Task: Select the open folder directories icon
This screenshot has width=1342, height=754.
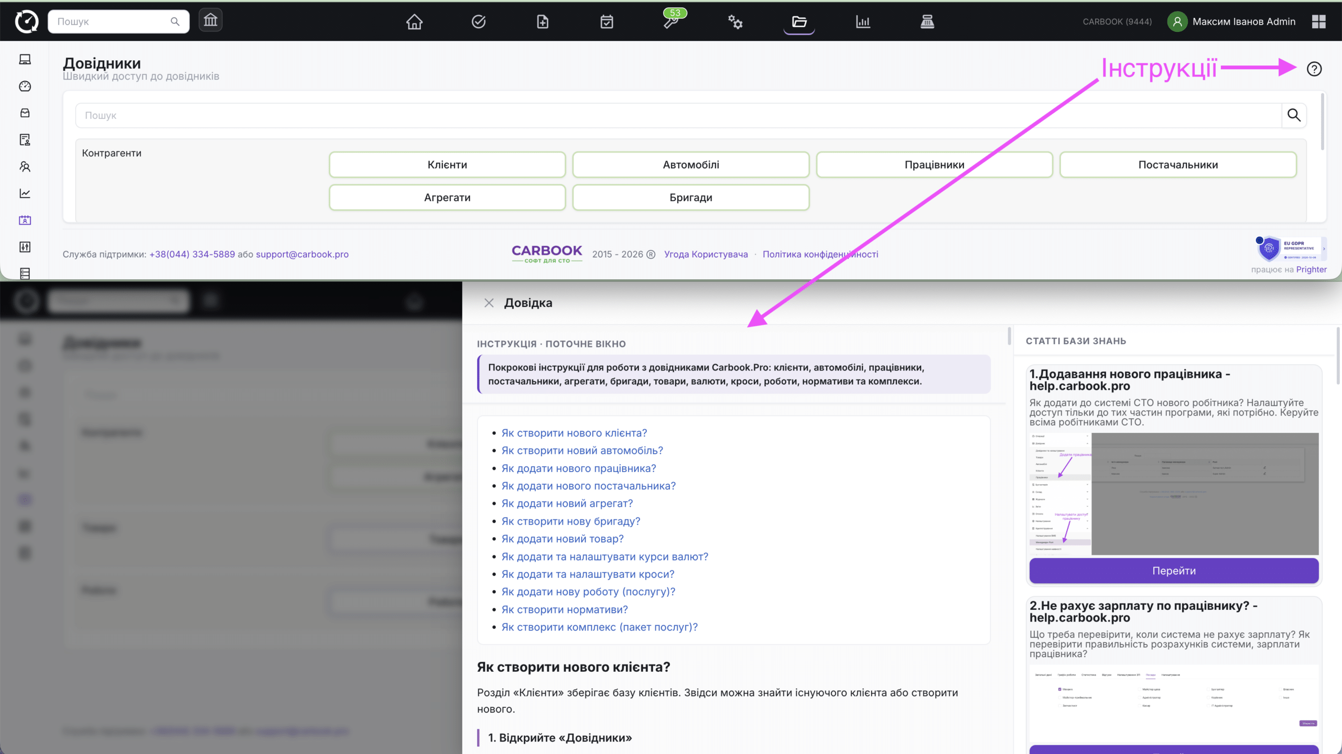Action: pos(799,21)
